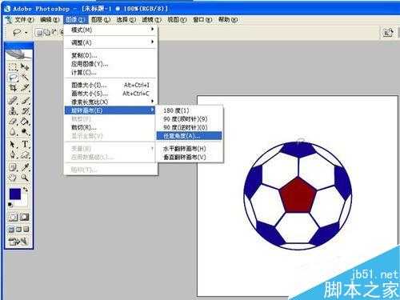Select the Rectangular Marquee tool
Image resolution: width=400 pixels, height=300 pixels.
[x=13, y=66]
